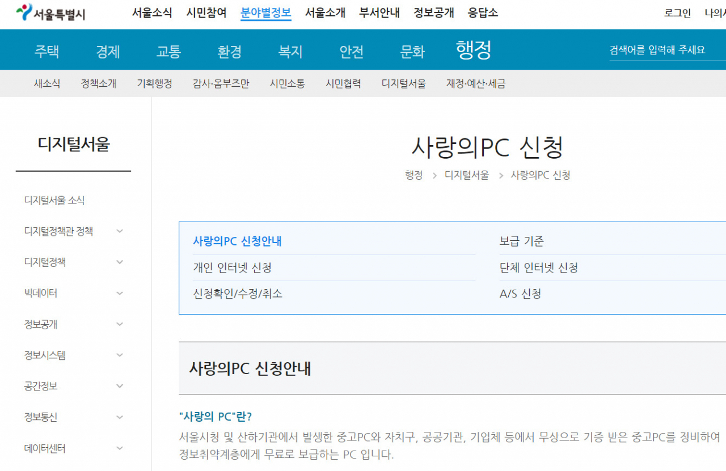
Task: Expand the 정보시스템 chevron
Action: pyautogui.click(x=119, y=355)
